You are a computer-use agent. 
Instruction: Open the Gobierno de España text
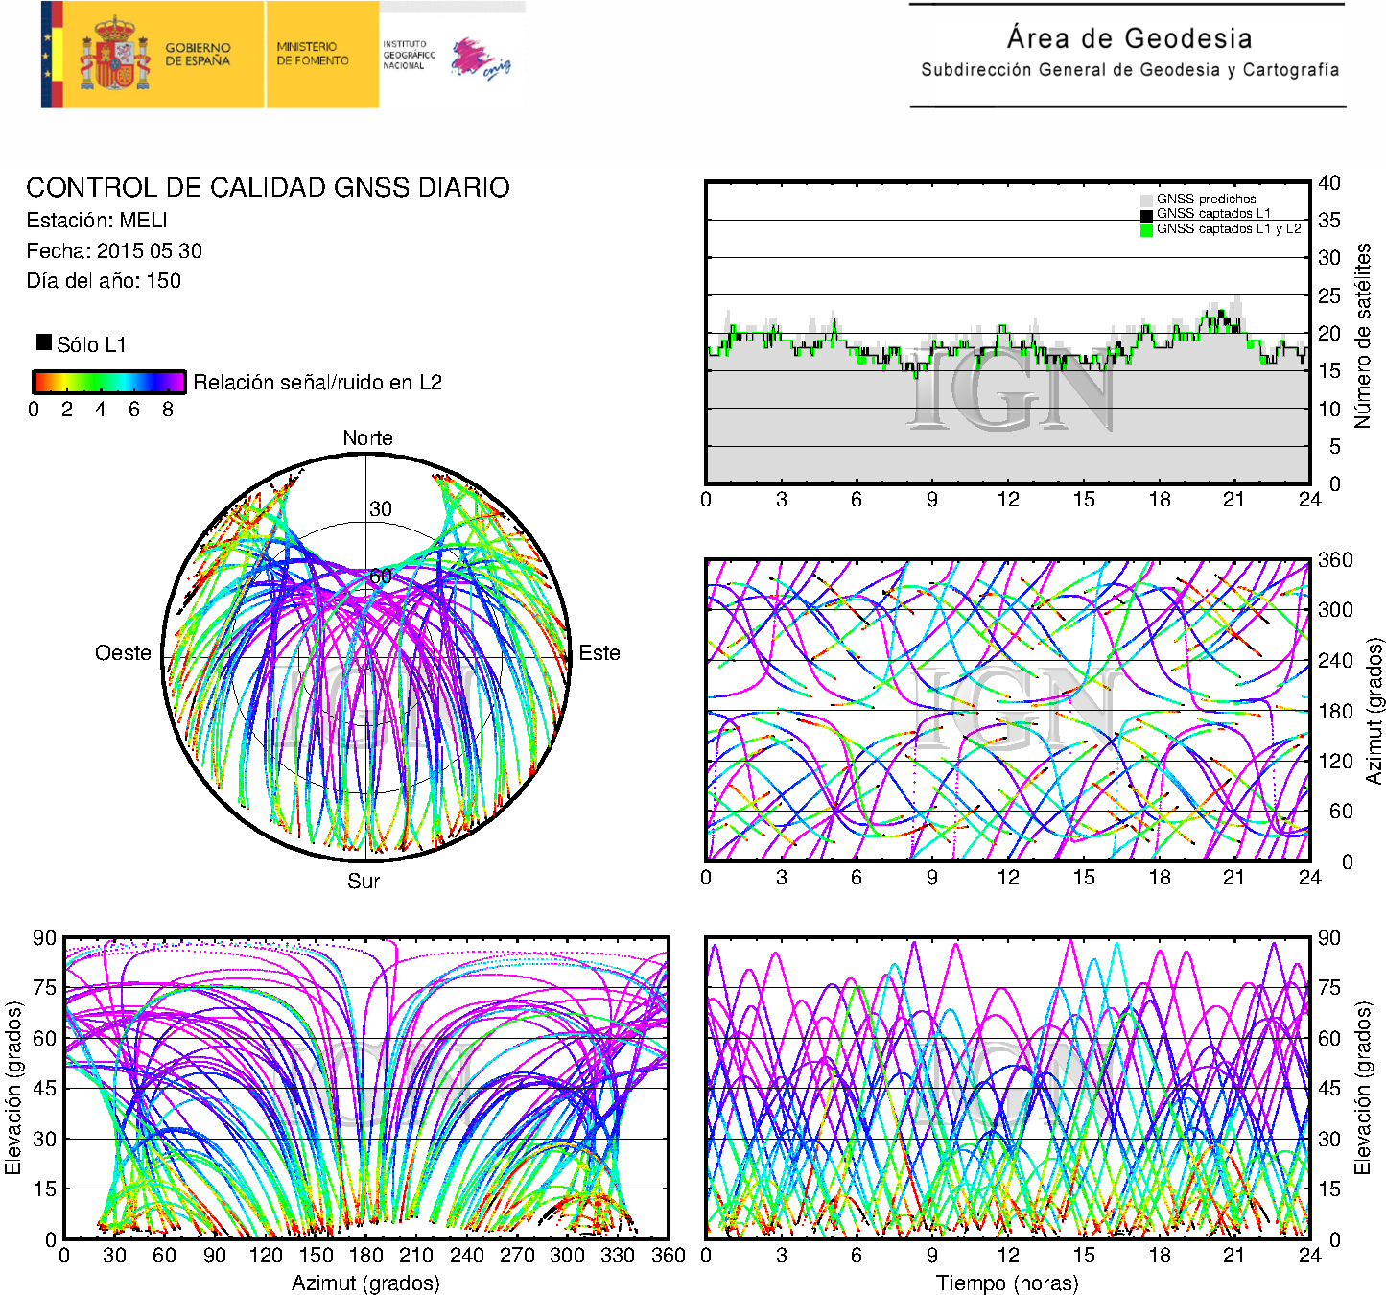click(x=198, y=55)
